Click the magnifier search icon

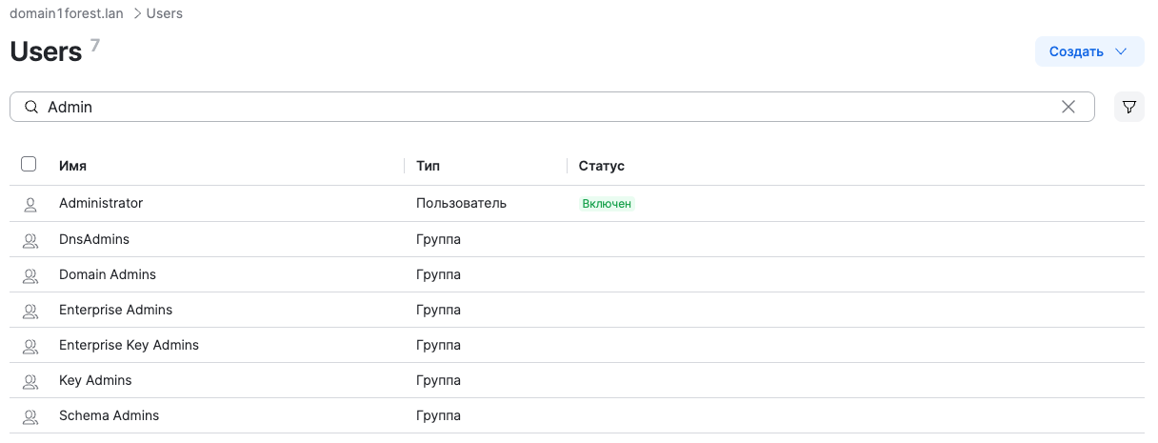pyautogui.click(x=31, y=108)
